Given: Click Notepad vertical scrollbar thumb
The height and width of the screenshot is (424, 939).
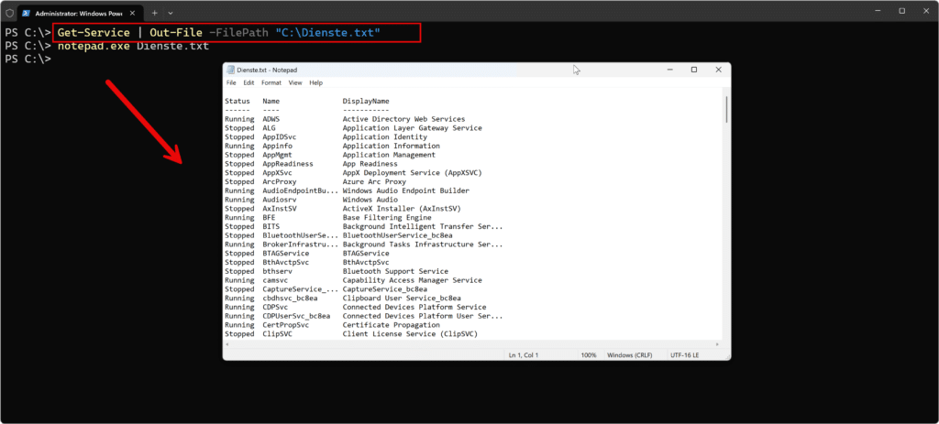Looking at the screenshot, I should (726, 110).
